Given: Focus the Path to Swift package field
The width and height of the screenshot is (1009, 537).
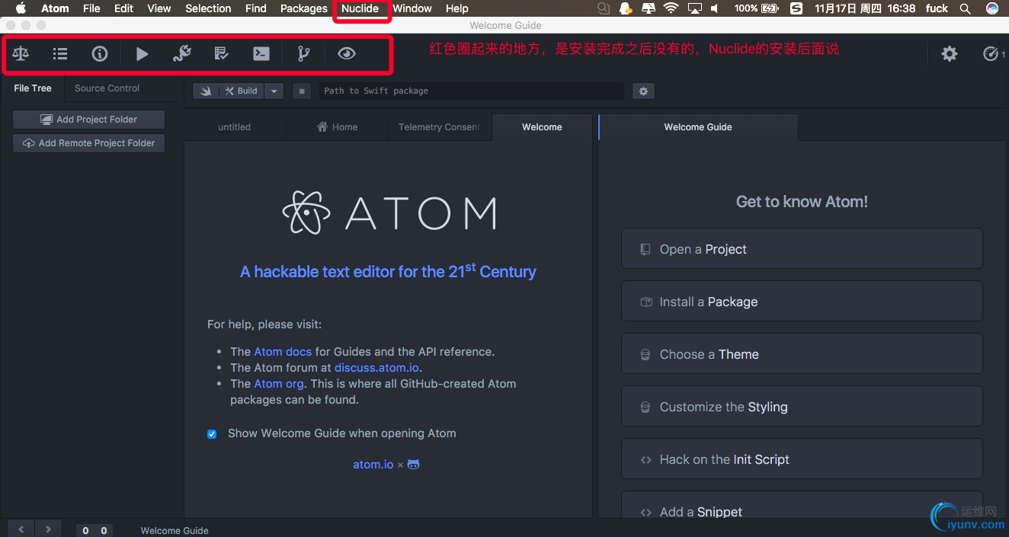Looking at the screenshot, I should click(471, 91).
